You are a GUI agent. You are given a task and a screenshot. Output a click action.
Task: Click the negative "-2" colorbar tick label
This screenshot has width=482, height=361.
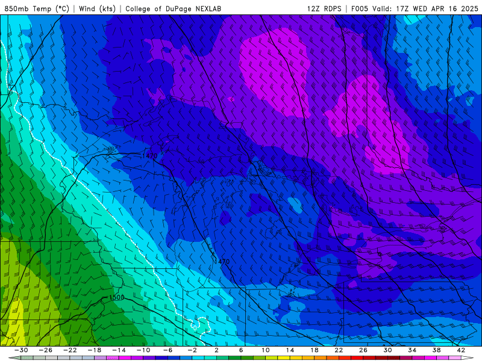coord(192,350)
